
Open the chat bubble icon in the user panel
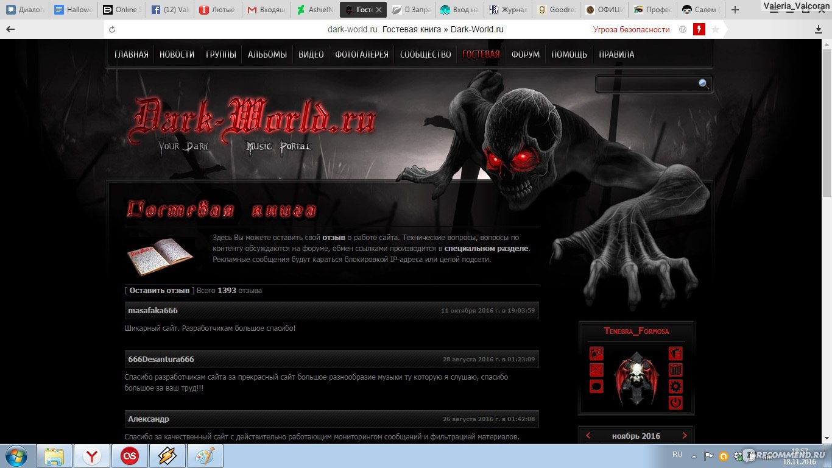pos(596,386)
